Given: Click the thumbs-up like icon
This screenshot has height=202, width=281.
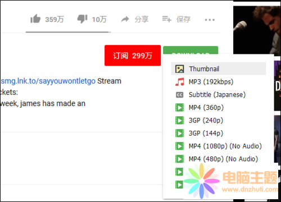Looking at the screenshot, I should point(35,19).
